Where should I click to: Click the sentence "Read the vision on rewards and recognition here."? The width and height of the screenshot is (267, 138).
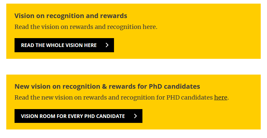pyautogui.click(x=86, y=27)
